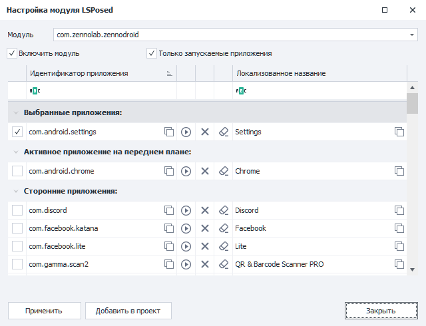Click the scrollbar down arrow
This screenshot has height=326, width=426.
click(412, 269)
